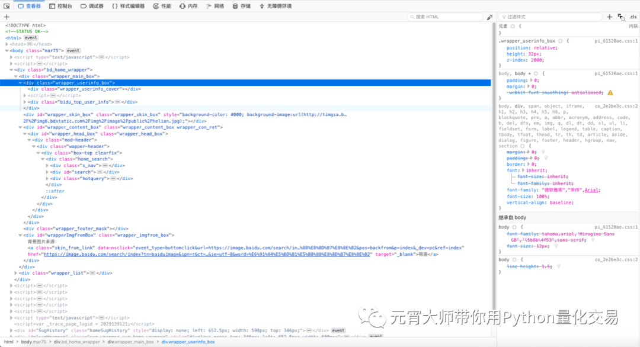Viewport: 640px width, 347px height.
Task: Open pi_61520ae.css:1 source for .wrapper_userinfo_box rule
Action: [616, 41]
